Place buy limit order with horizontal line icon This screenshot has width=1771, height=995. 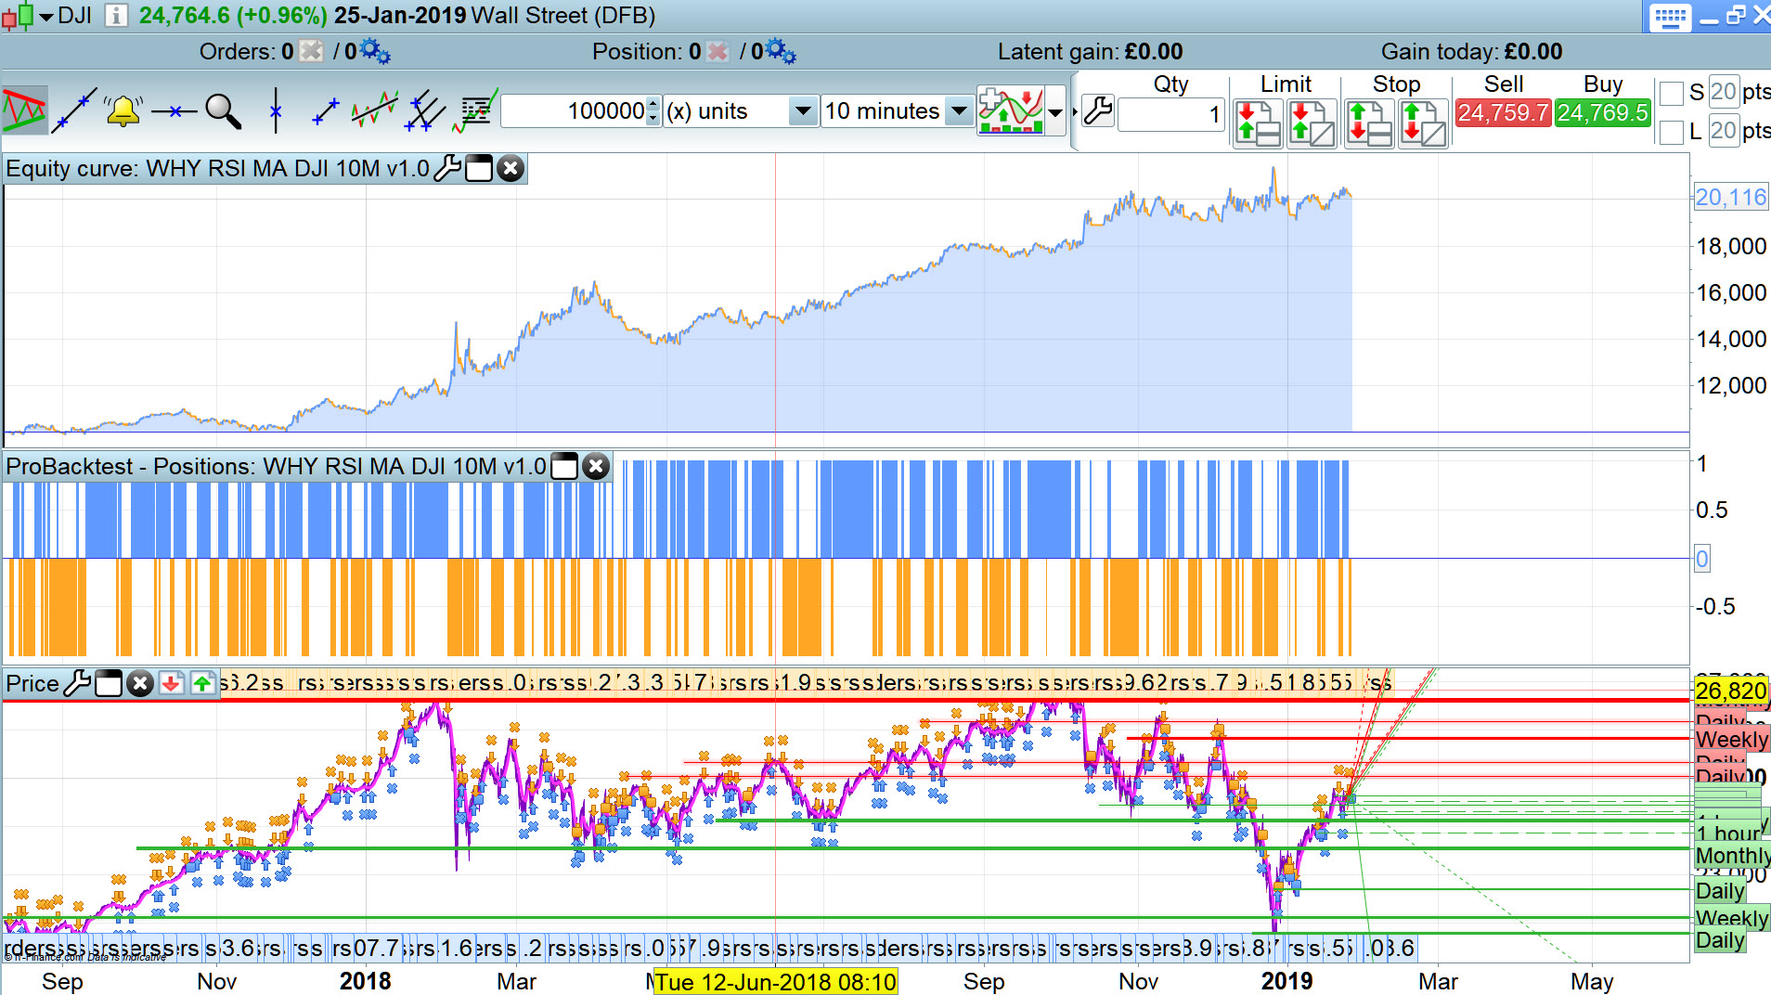click(x=1259, y=123)
